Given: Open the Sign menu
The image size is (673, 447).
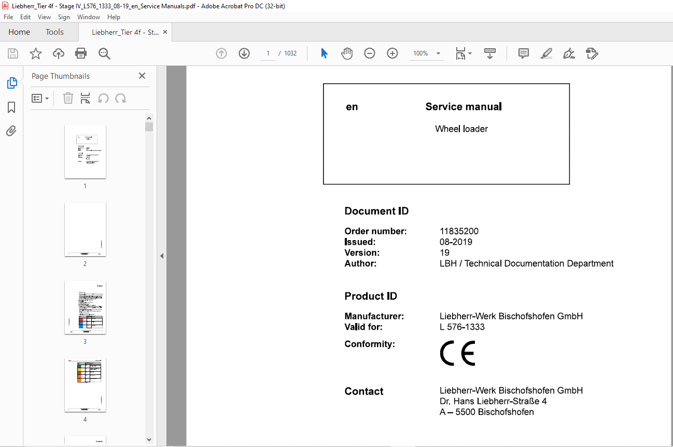Looking at the screenshot, I should (64, 17).
